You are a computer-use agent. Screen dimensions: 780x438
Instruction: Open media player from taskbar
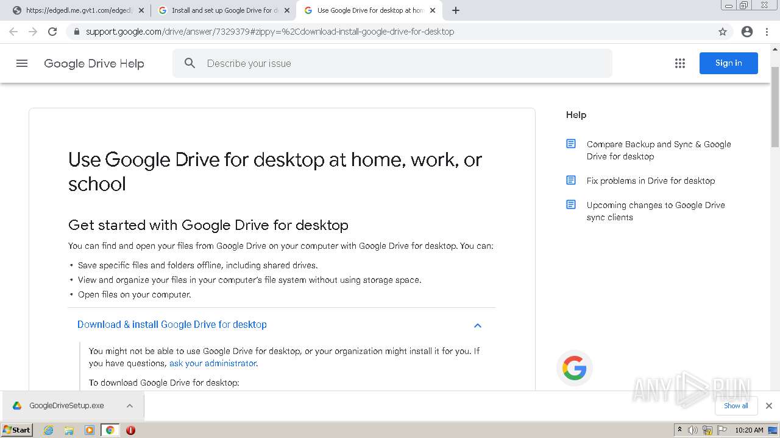click(90, 430)
